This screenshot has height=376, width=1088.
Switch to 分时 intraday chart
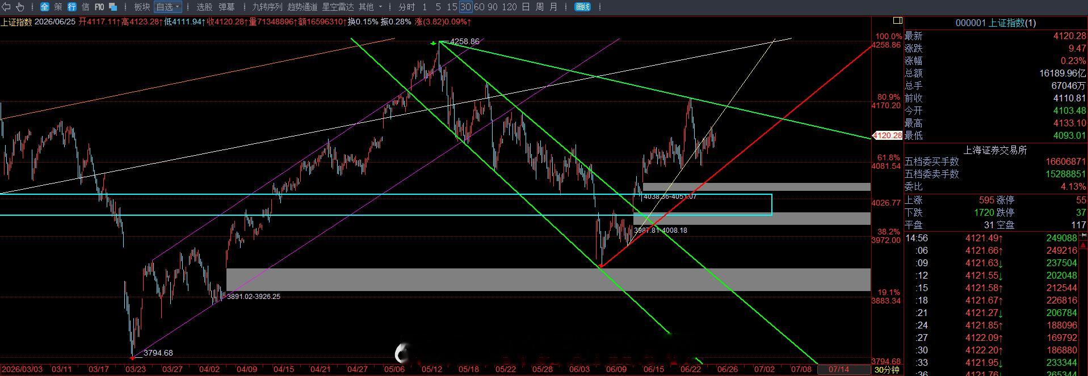click(406, 7)
